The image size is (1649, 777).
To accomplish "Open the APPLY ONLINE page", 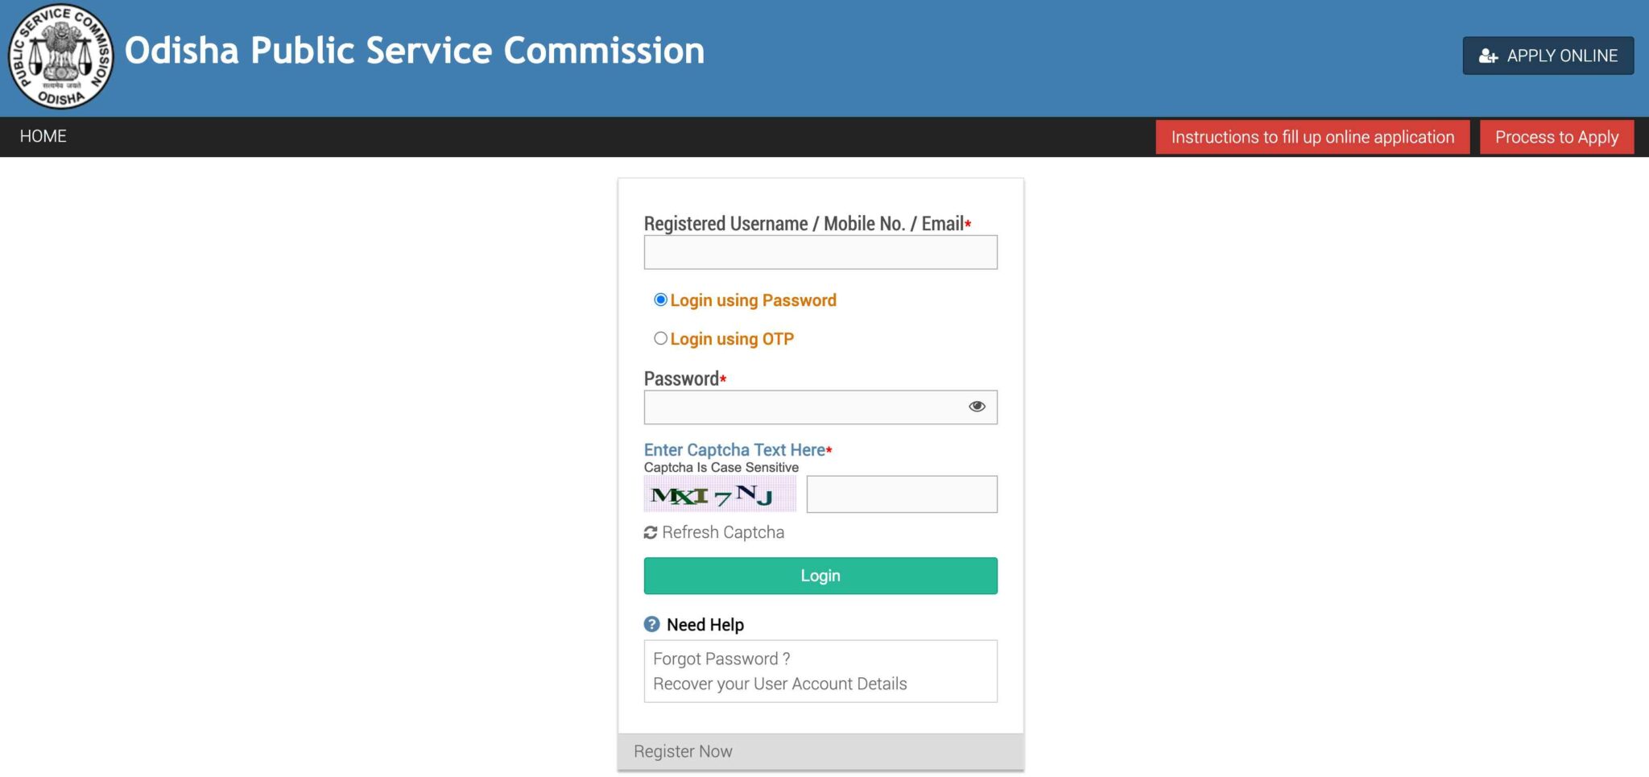I will 1548,56.
